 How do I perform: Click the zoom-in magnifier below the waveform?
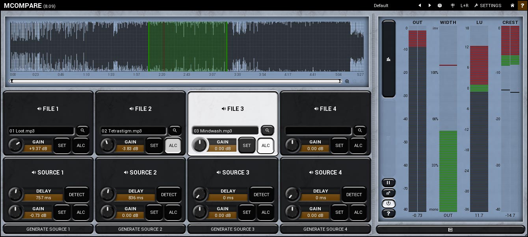coord(347,81)
